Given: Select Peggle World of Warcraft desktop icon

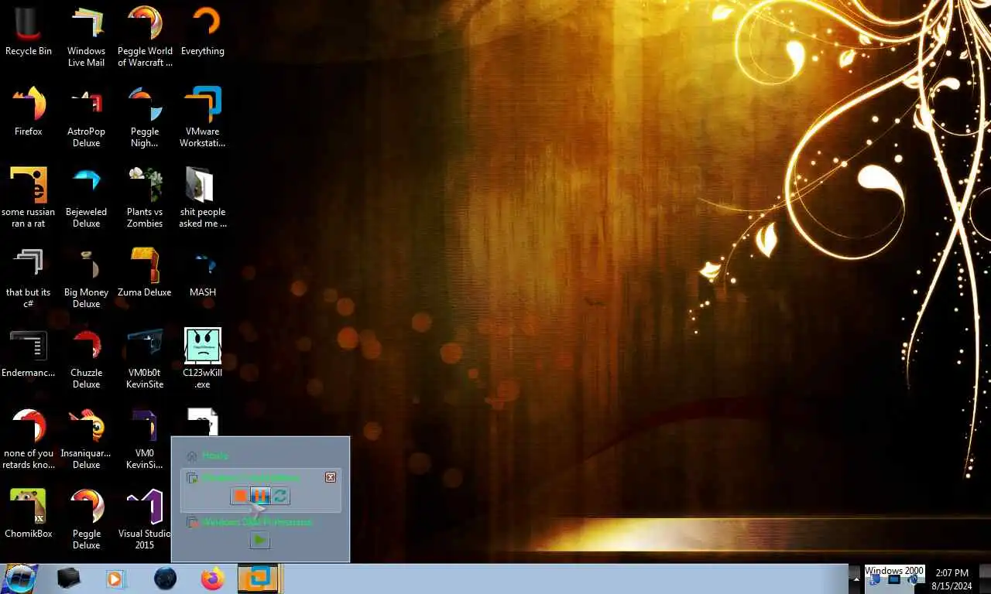Looking at the screenshot, I should coord(145,37).
